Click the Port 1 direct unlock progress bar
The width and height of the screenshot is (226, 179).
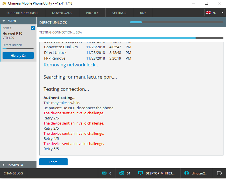point(18,49)
